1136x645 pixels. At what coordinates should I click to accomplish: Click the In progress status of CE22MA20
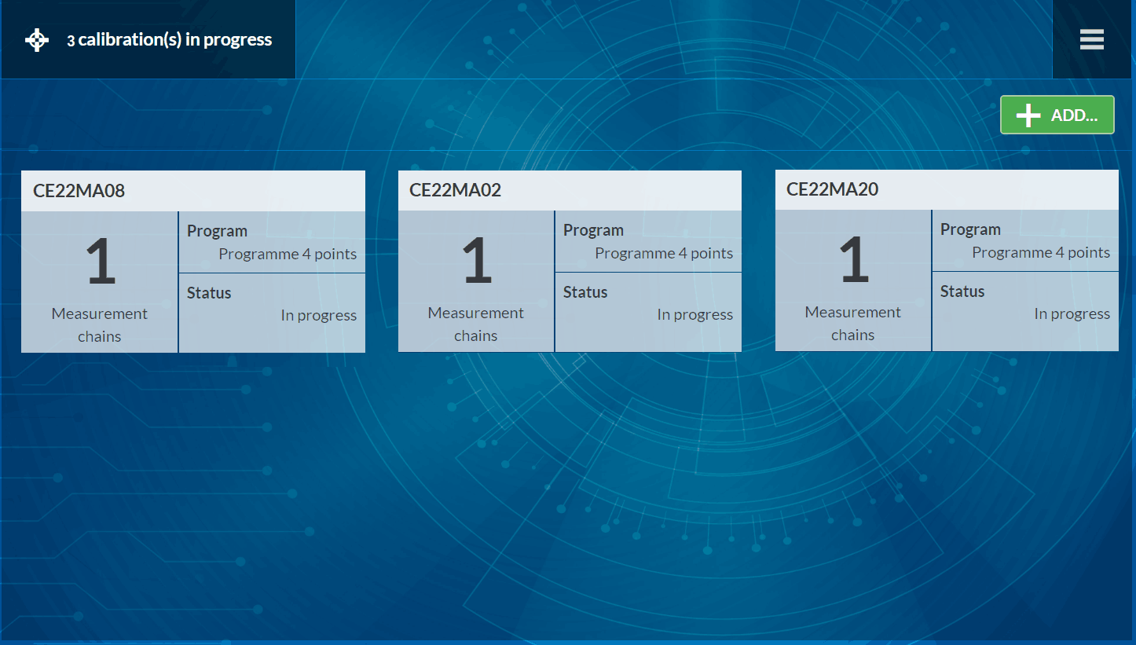coord(1072,313)
